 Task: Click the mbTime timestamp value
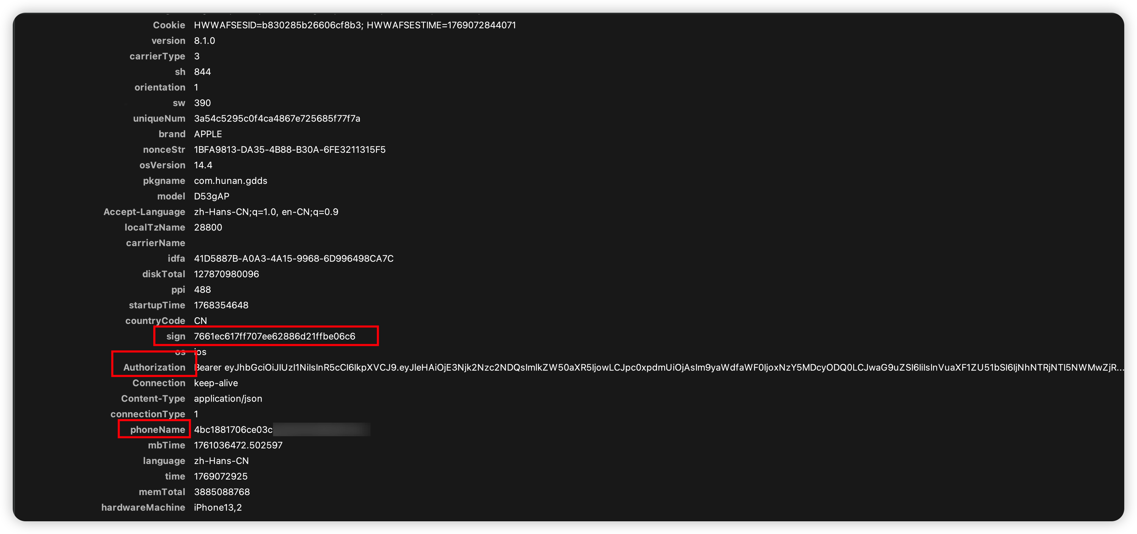coord(238,445)
